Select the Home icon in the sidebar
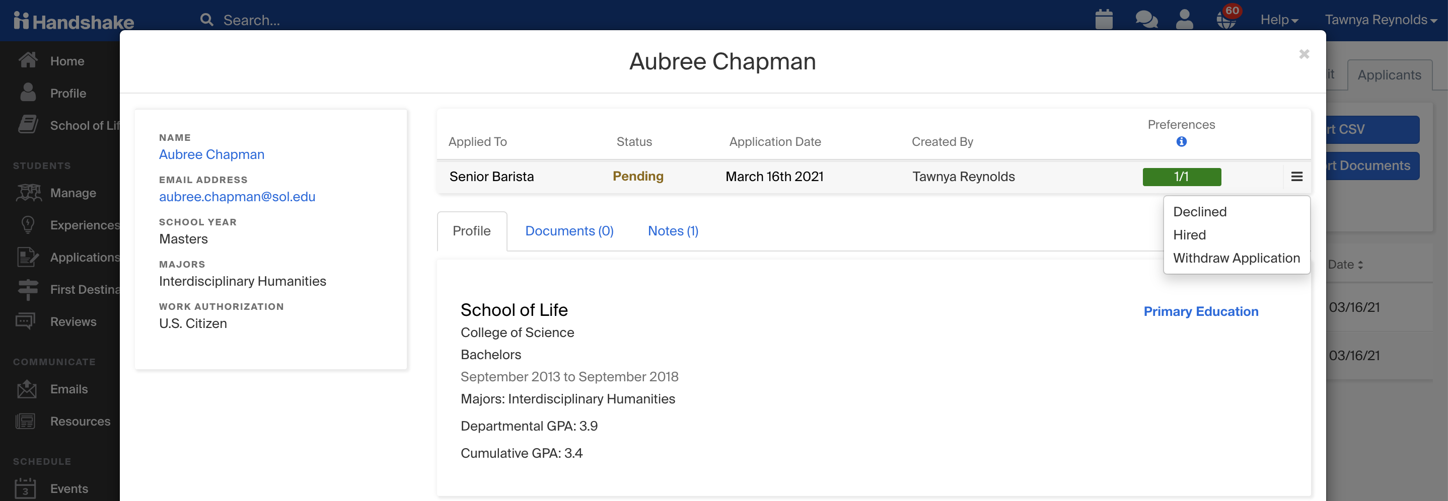The image size is (1448, 501). 27,61
